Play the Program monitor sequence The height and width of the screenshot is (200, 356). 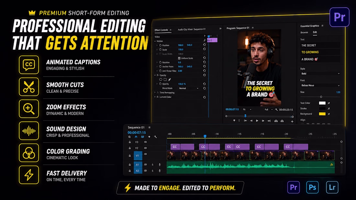click(x=257, y=121)
